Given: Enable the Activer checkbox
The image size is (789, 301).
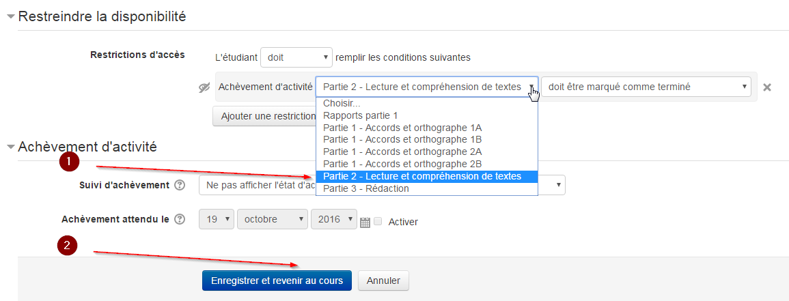Looking at the screenshot, I should coord(378,221).
